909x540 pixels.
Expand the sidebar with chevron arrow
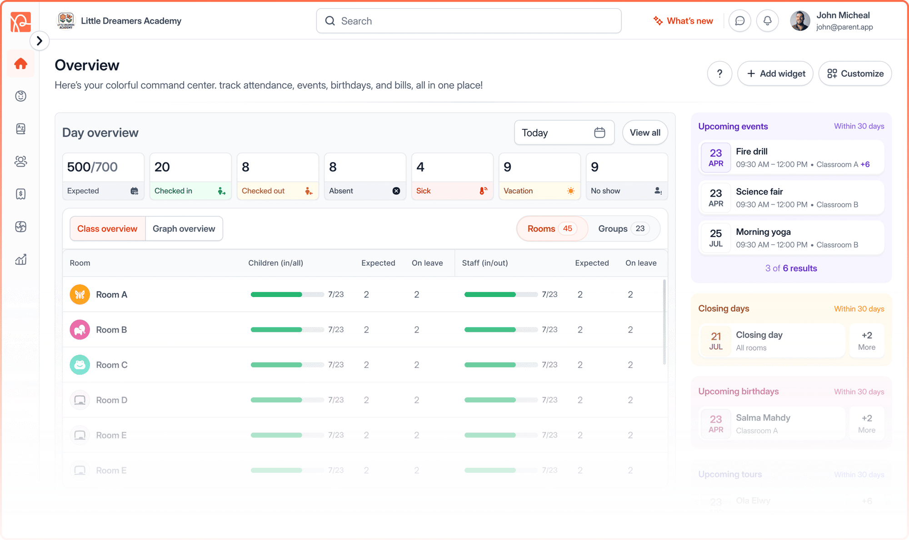click(x=40, y=41)
